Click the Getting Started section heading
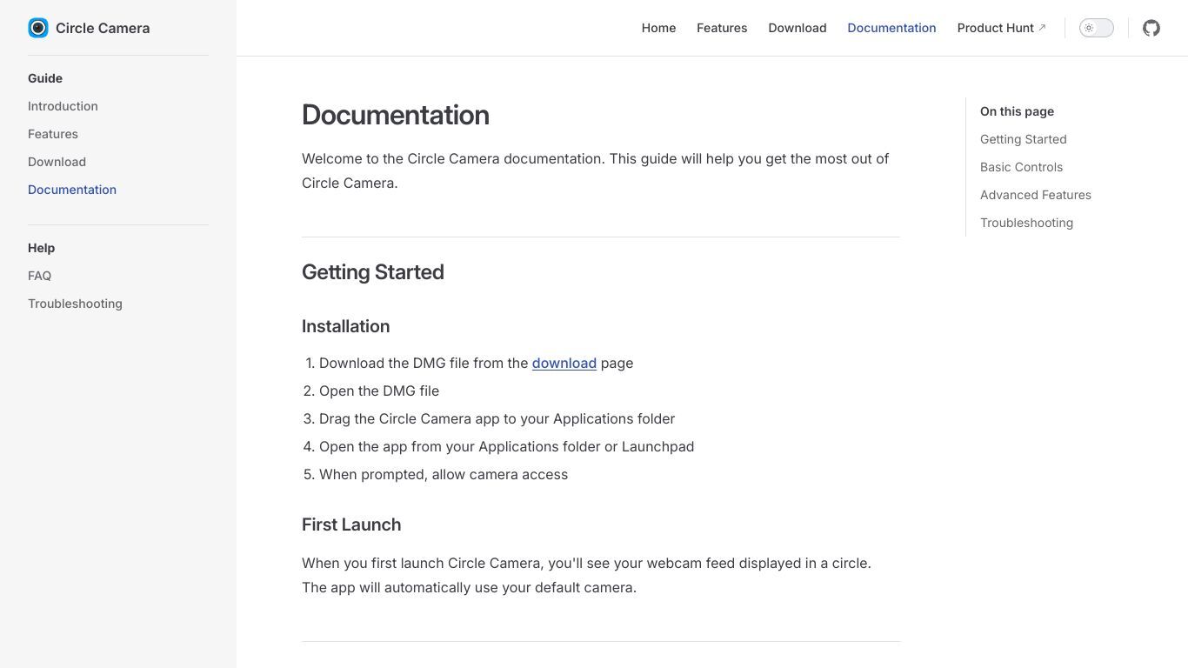This screenshot has height=668, width=1188. click(373, 272)
